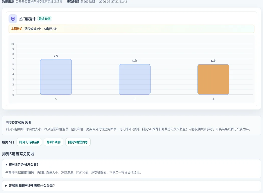263x193 pixels.
Task: Click the 数据来源 label at top
Action: (x=8, y=2)
